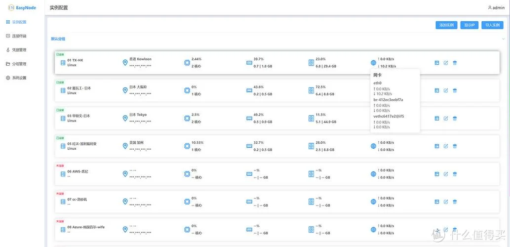Click the CPU icon in 08 Azure row

pos(187,229)
